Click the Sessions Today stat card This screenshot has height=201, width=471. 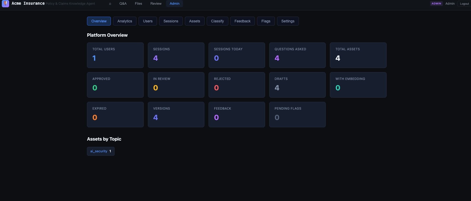(x=237, y=55)
